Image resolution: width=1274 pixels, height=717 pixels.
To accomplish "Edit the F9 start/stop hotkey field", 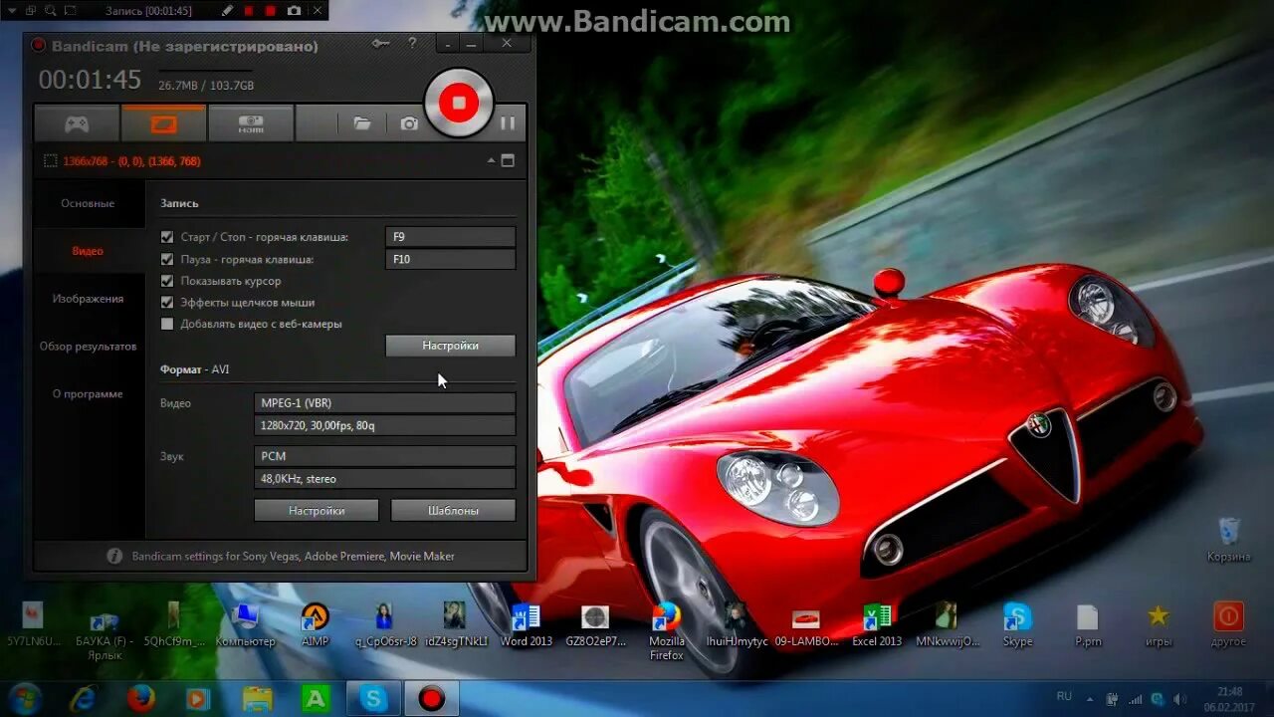I will click(450, 236).
